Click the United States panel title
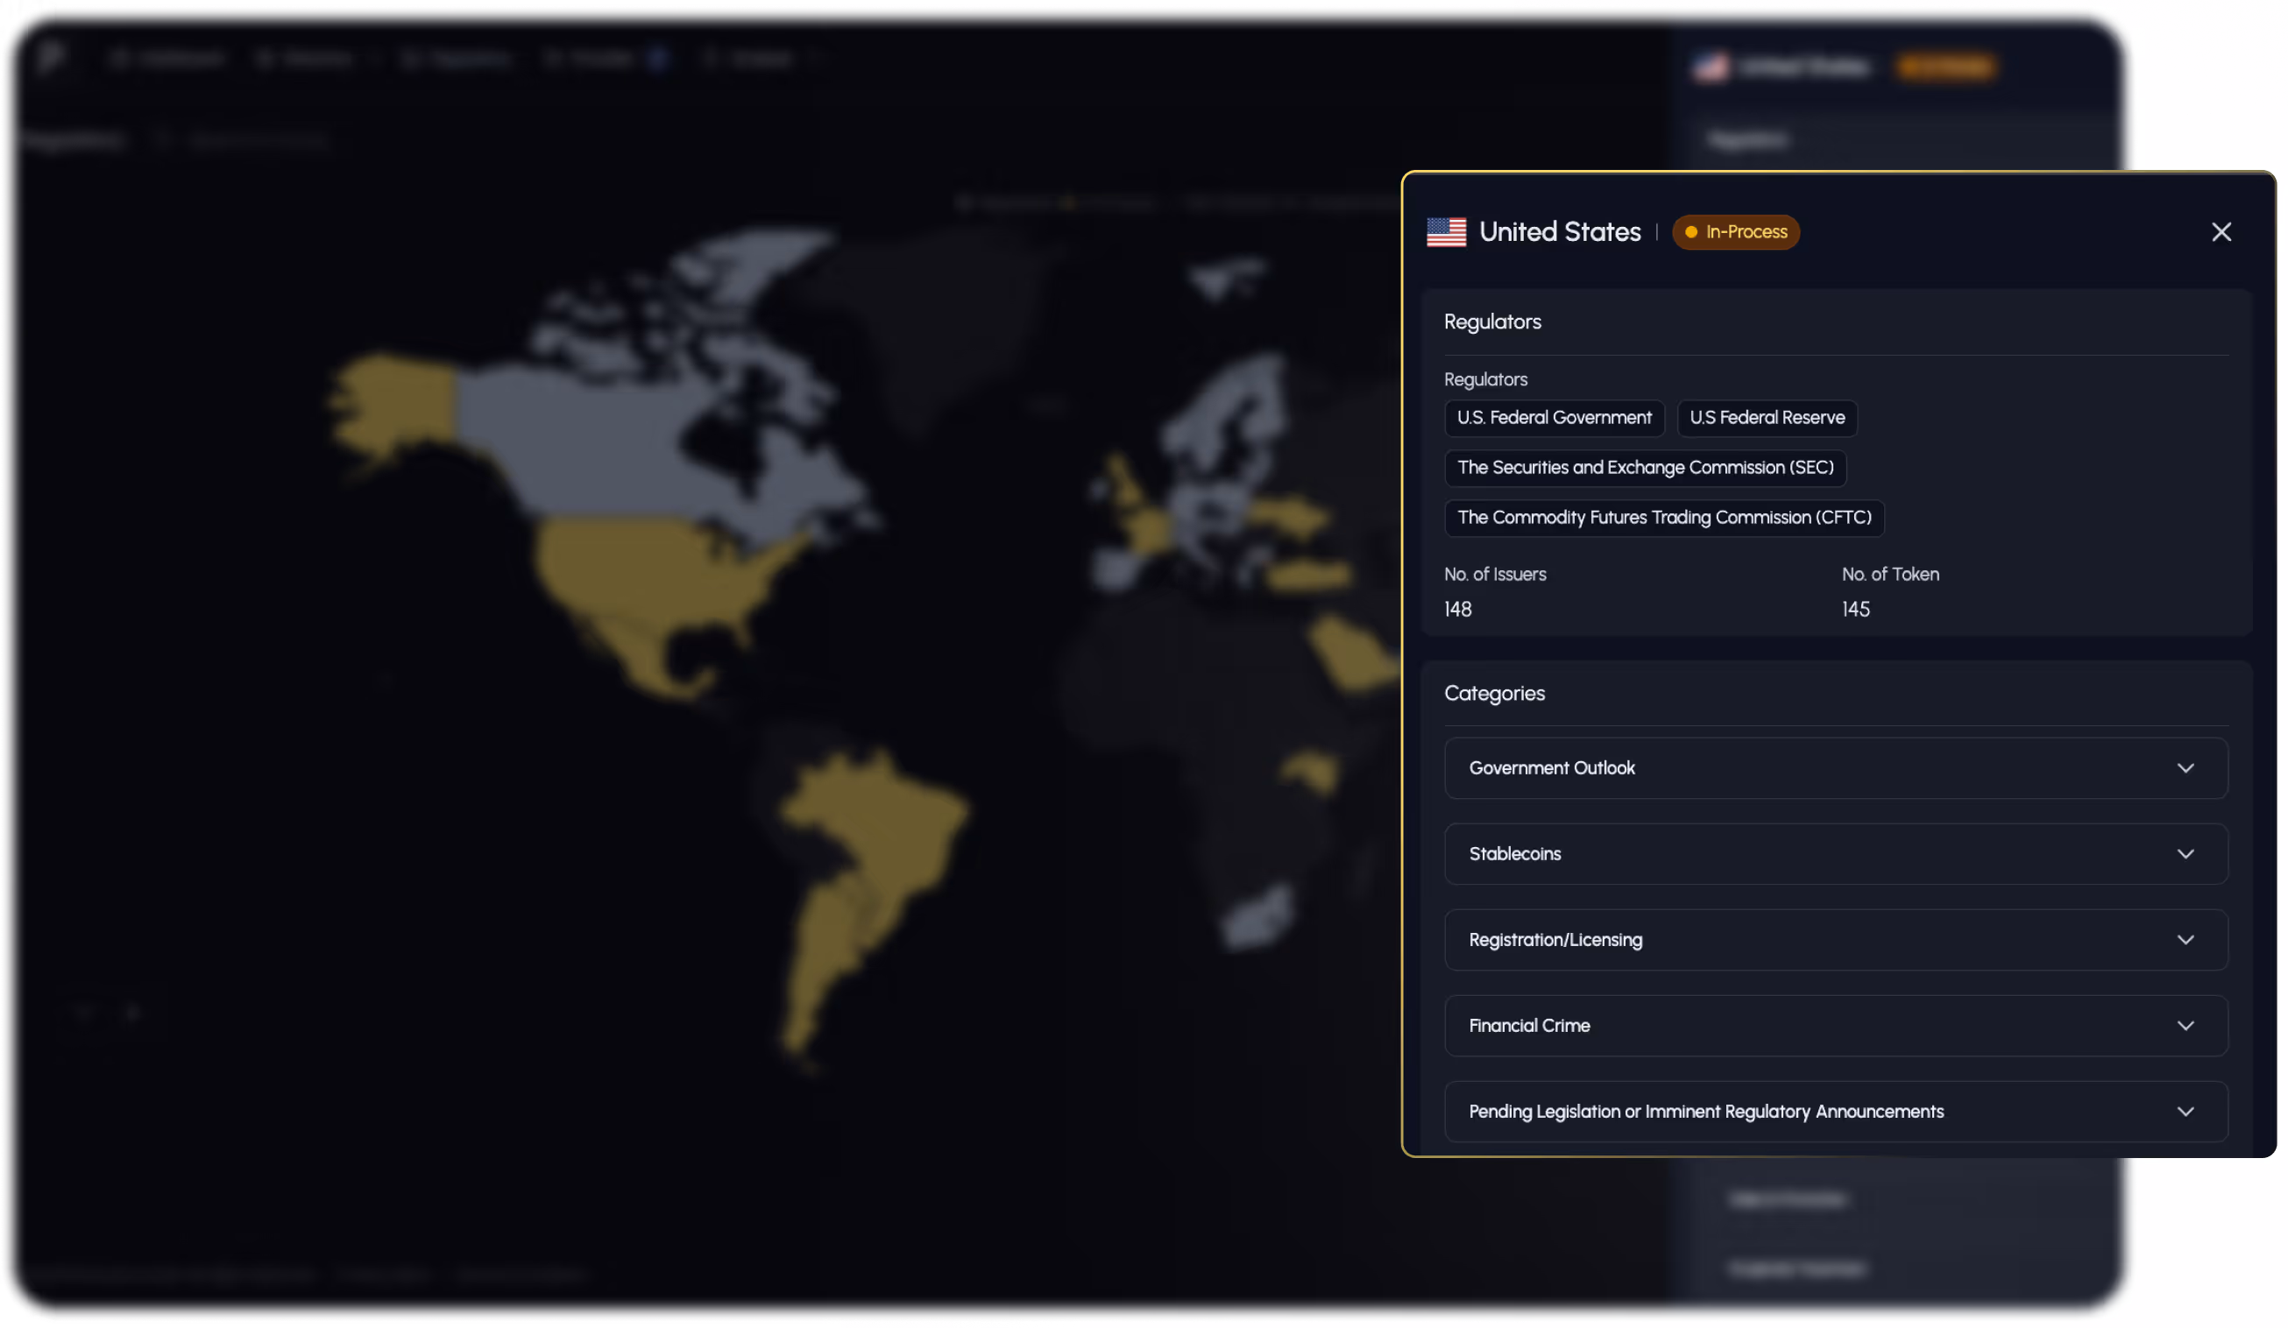 pyautogui.click(x=1560, y=232)
